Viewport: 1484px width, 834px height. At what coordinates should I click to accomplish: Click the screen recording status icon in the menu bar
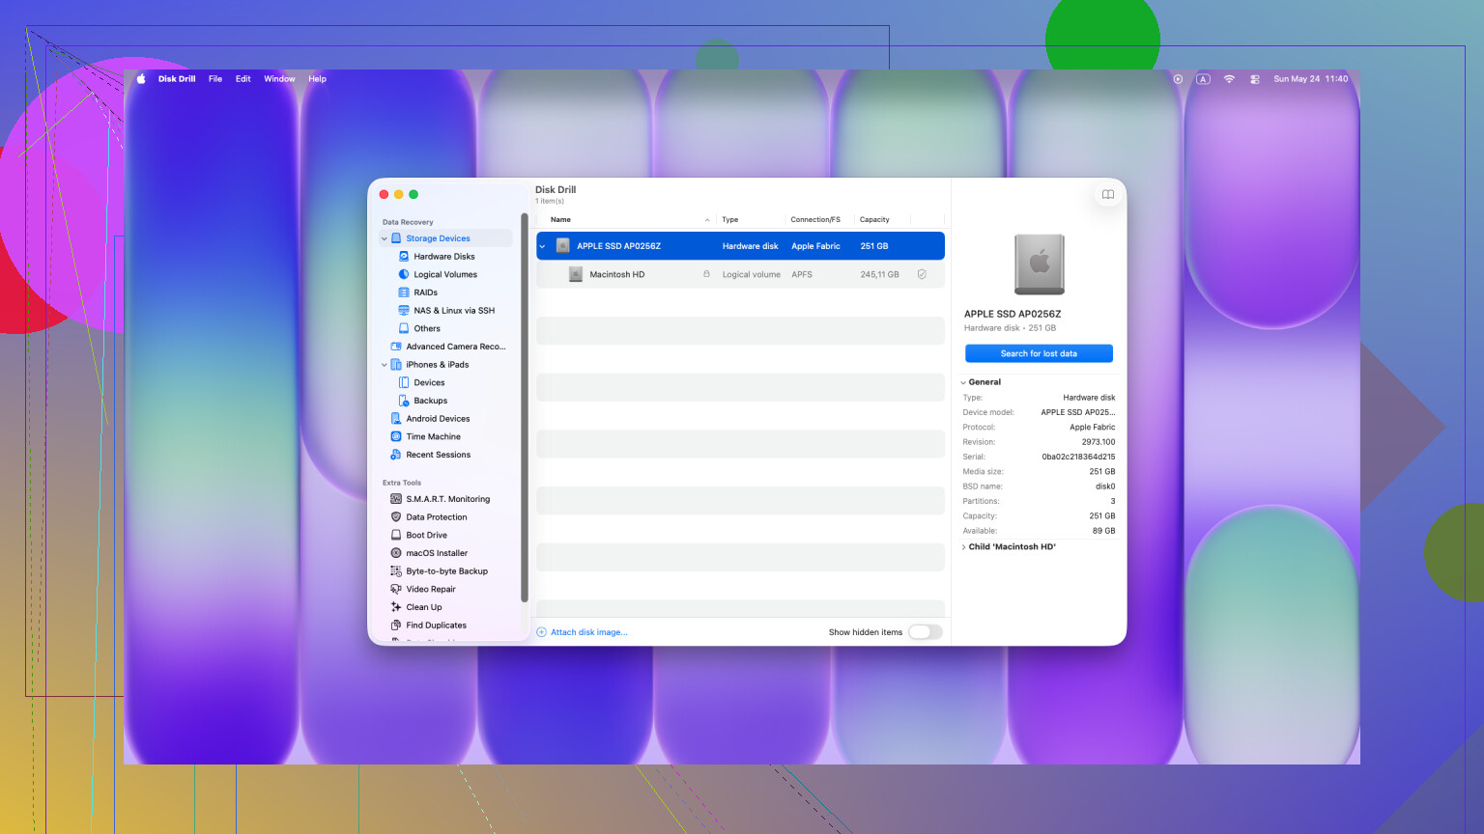tap(1178, 79)
